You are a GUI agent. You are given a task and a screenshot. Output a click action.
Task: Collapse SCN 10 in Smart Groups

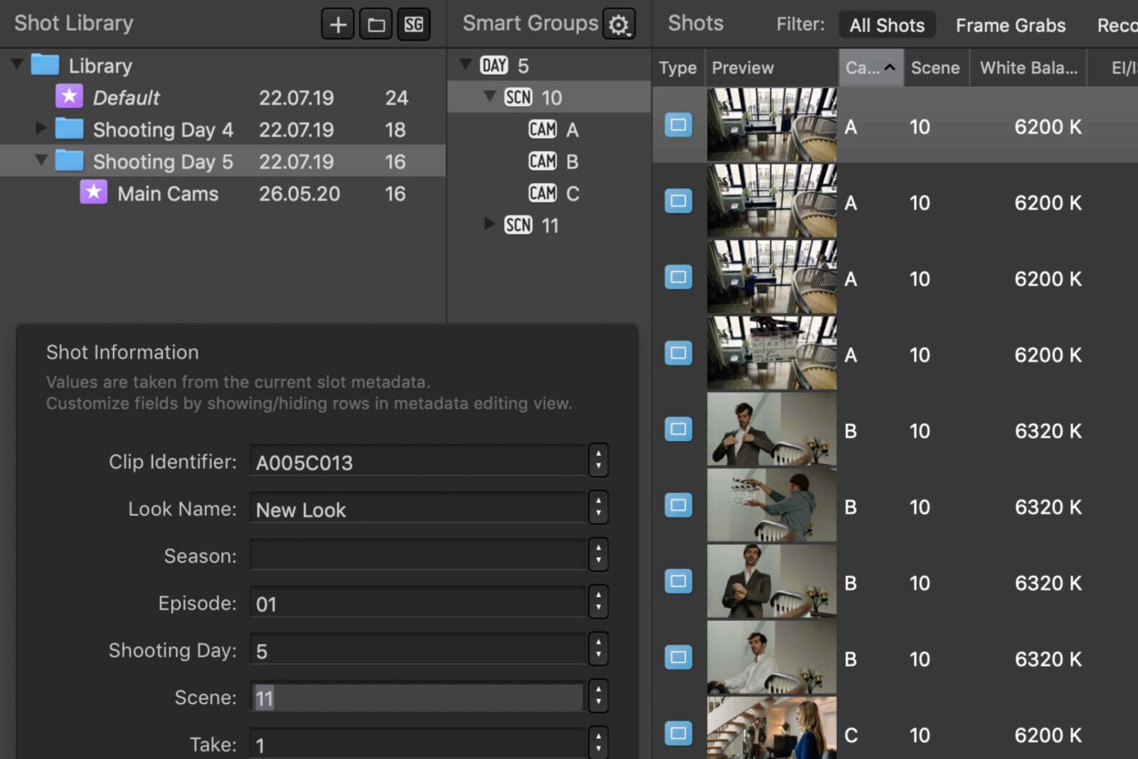point(489,97)
